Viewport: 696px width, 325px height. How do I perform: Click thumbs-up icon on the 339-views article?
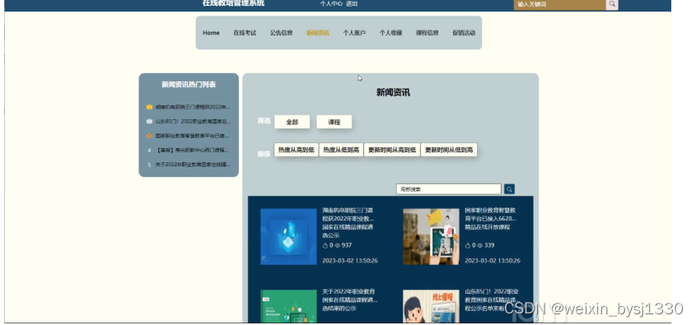(467, 245)
